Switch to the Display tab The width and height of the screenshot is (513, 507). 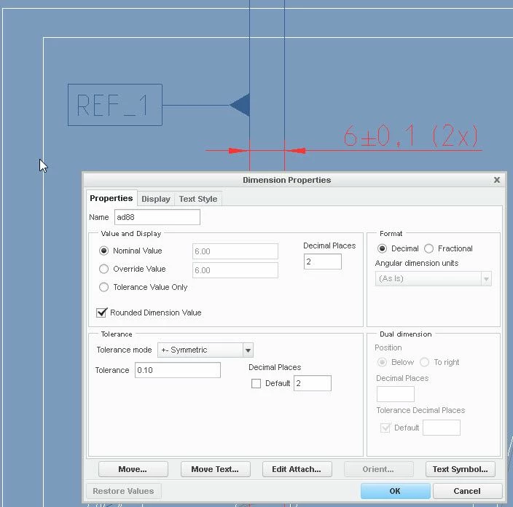[156, 199]
